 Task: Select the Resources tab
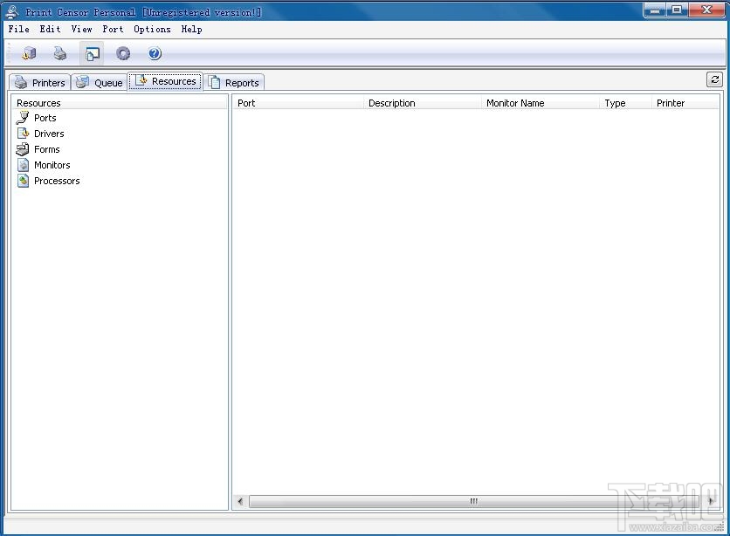point(165,81)
